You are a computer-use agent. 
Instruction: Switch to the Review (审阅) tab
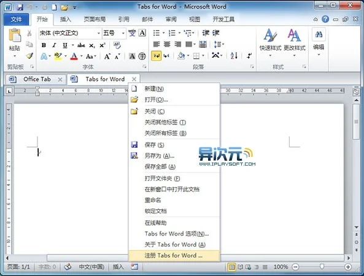tap(171, 20)
